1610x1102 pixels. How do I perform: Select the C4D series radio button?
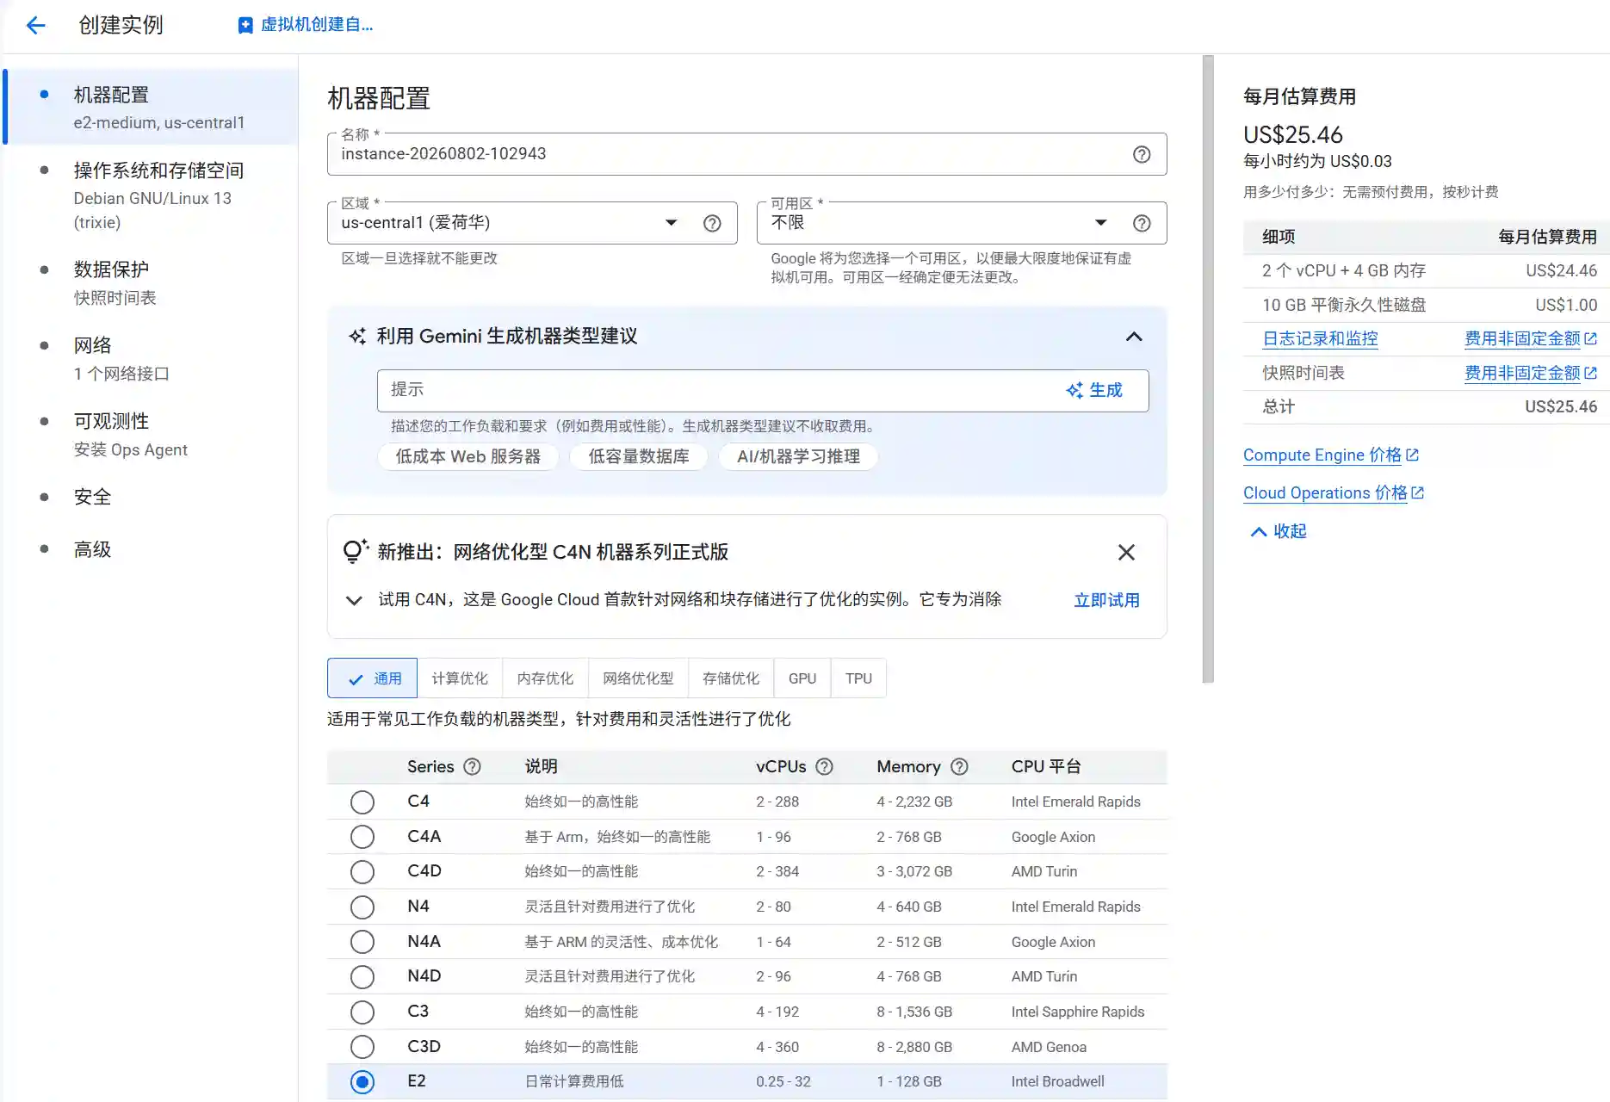pyautogui.click(x=362, y=872)
